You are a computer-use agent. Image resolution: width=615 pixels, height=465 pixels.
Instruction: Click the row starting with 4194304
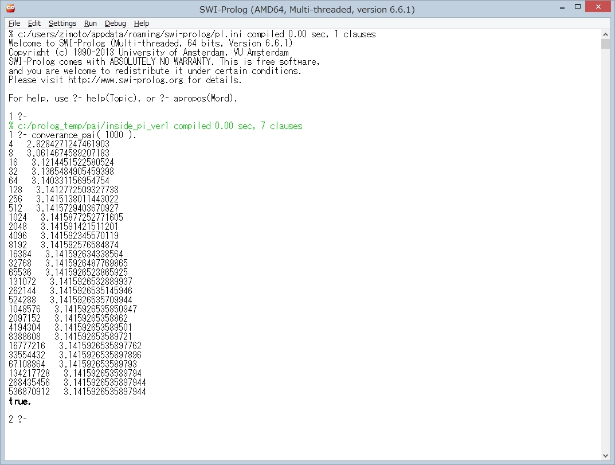[70, 327]
